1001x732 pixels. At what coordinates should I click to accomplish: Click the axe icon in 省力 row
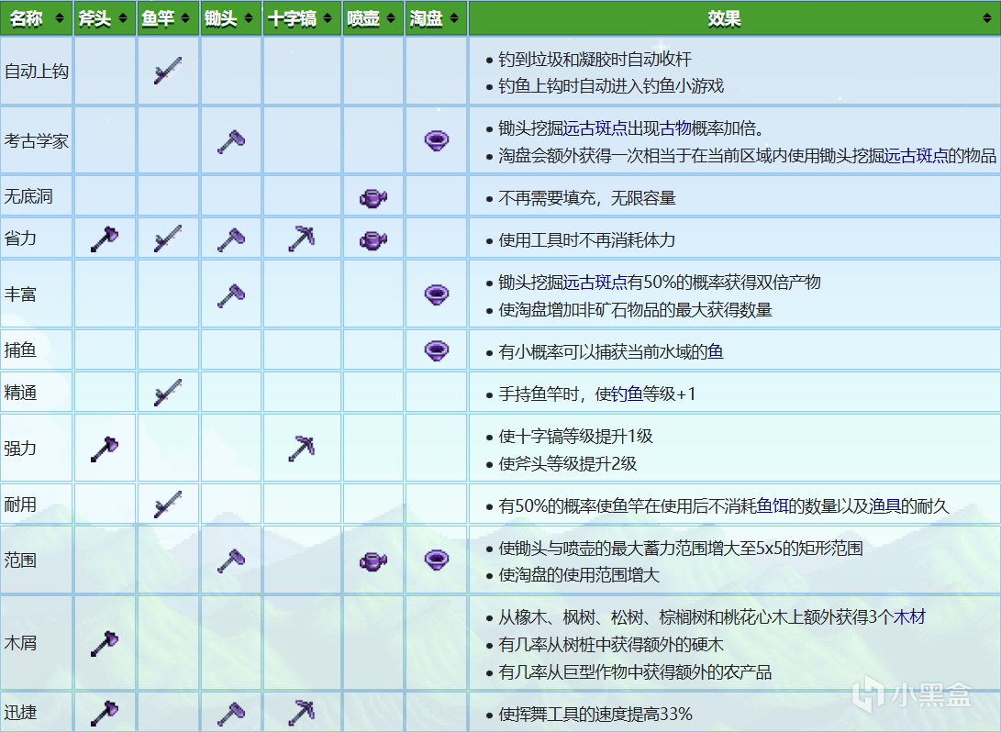105,238
